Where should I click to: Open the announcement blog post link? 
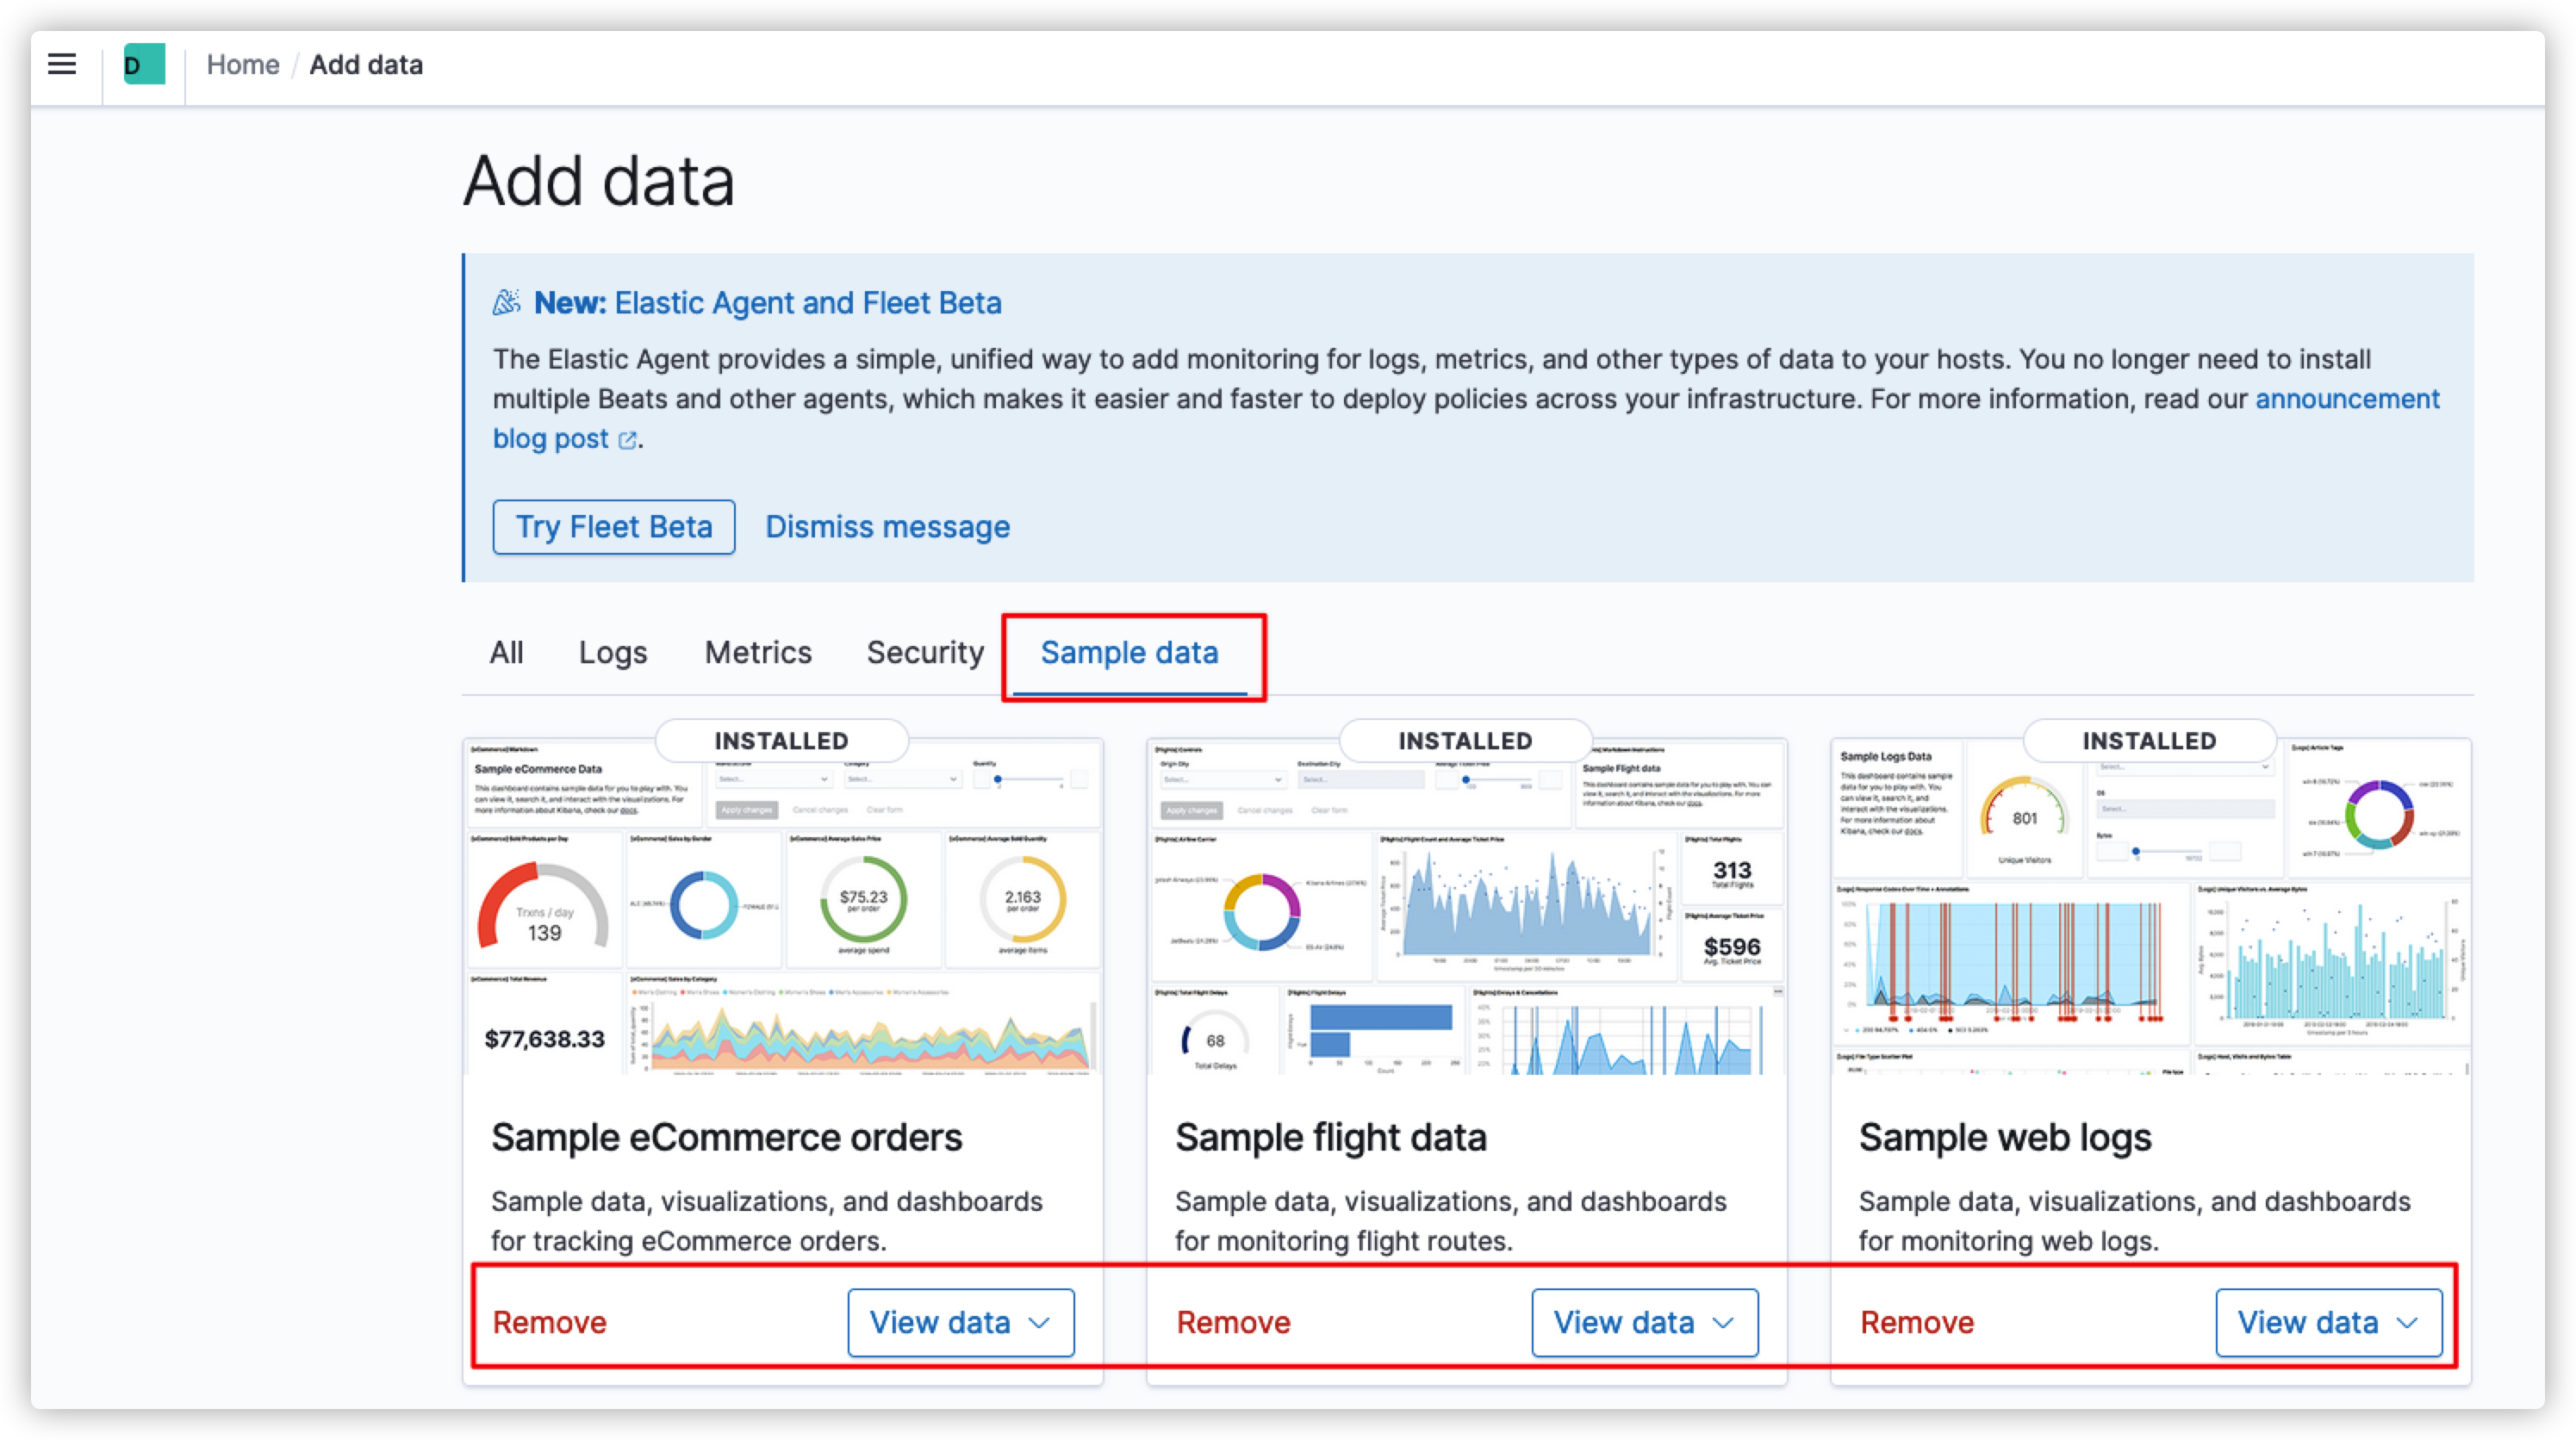coord(2346,399)
